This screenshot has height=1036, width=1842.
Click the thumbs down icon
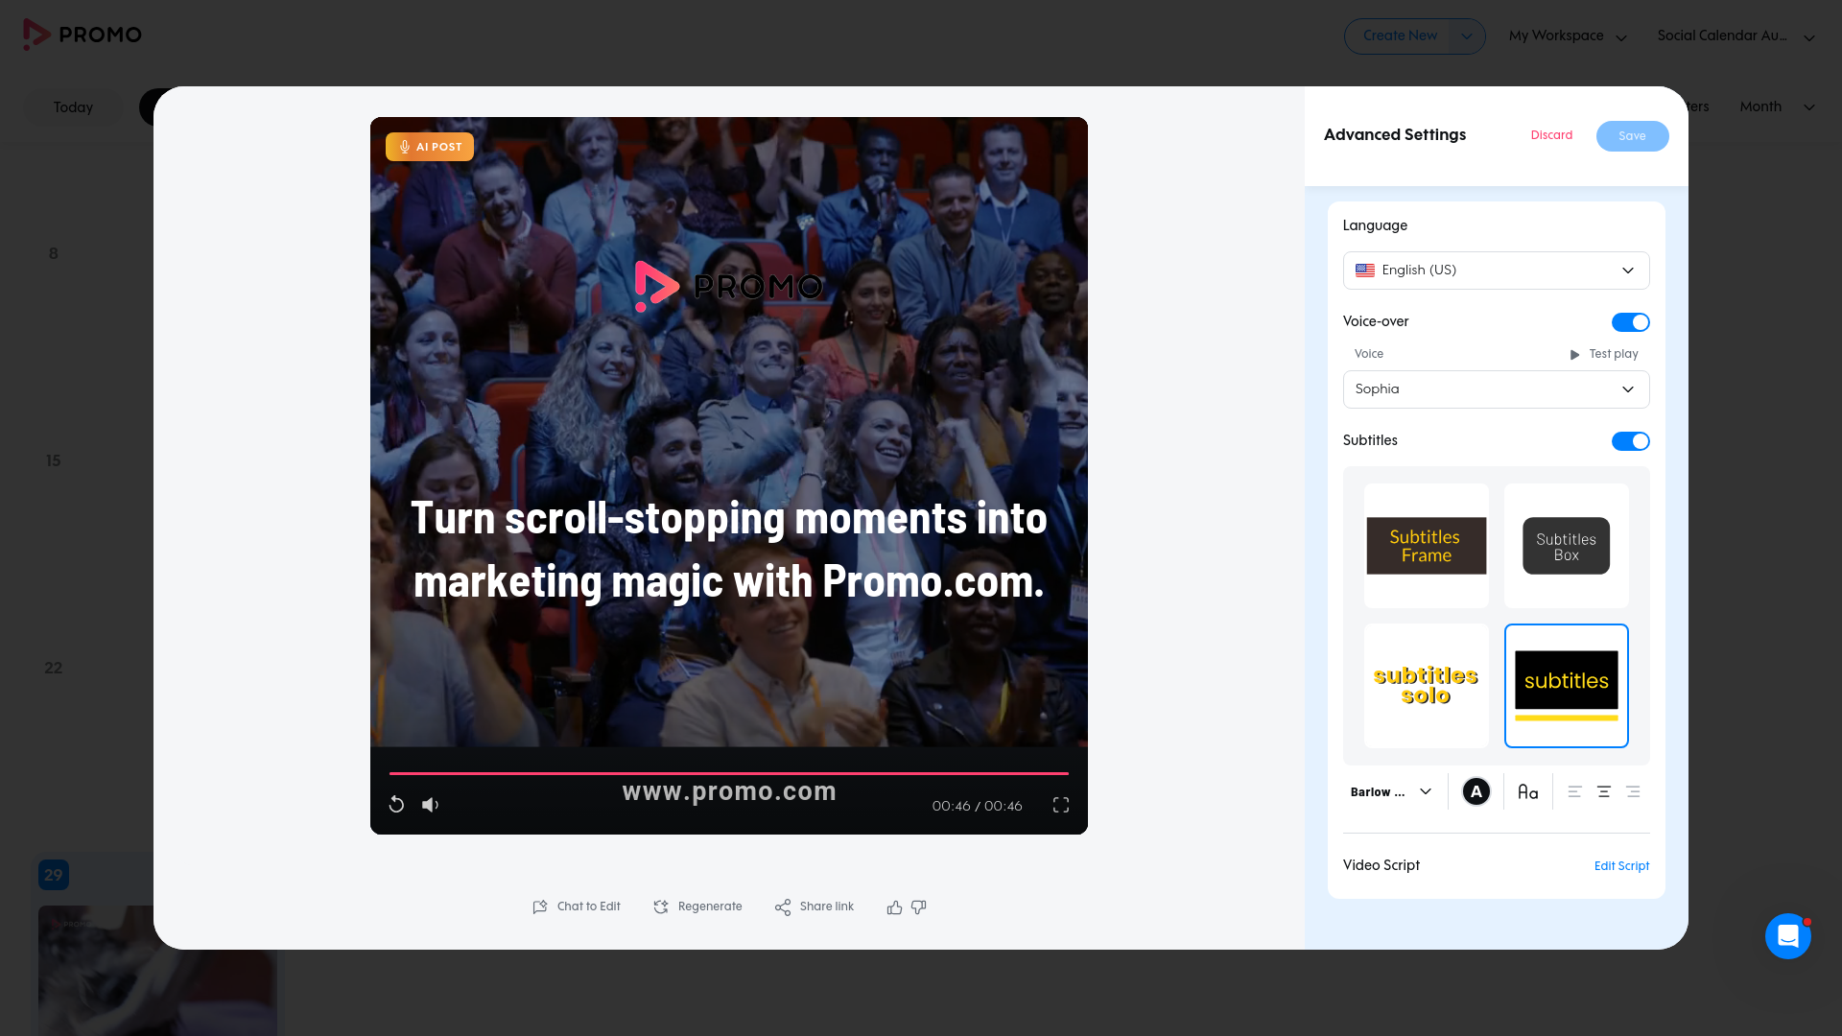[919, 906]
